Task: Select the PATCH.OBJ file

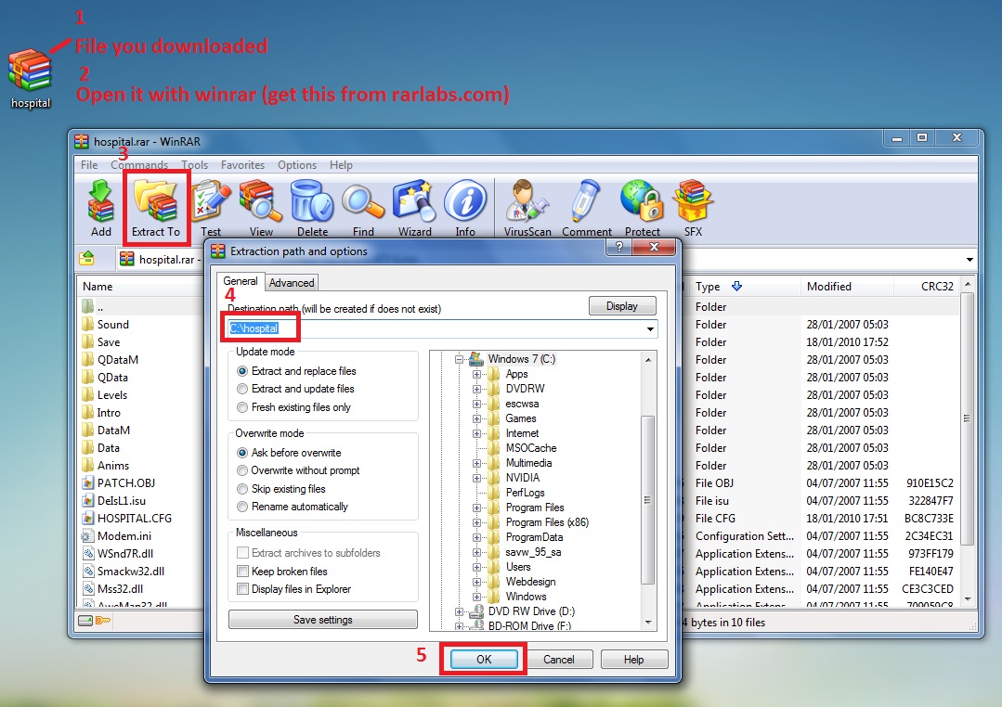Action: pos(126,482)
